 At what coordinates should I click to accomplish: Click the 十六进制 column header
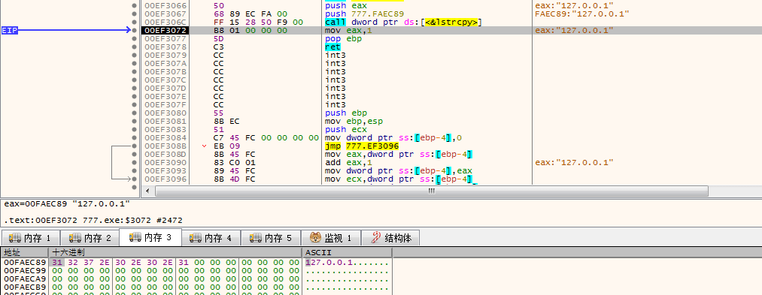point(175,253)
